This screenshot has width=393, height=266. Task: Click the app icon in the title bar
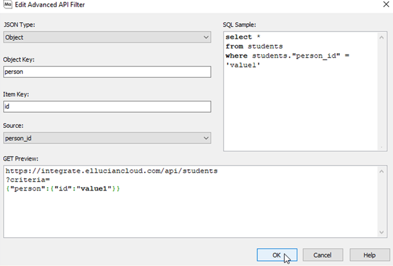coord(7,5)
